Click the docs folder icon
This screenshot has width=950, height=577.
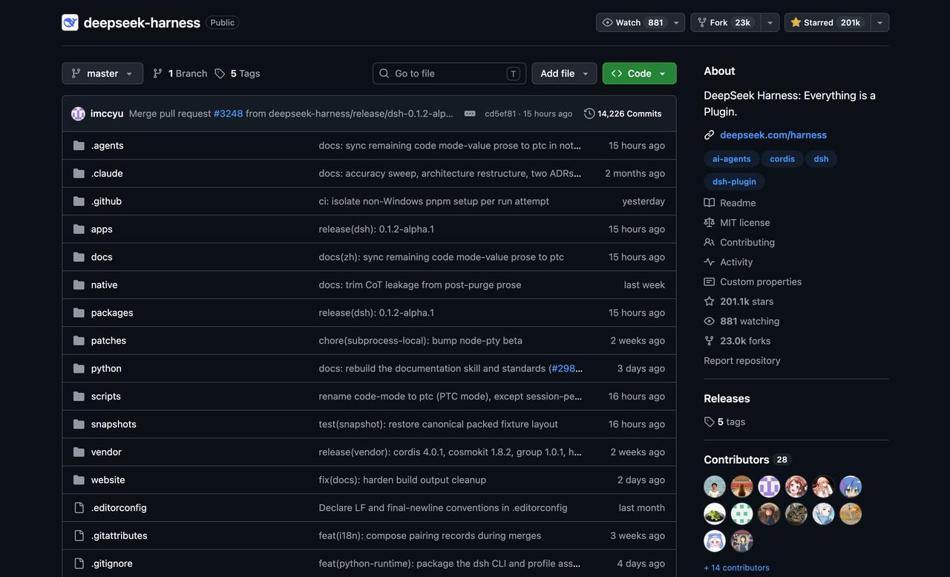(79, 257)
